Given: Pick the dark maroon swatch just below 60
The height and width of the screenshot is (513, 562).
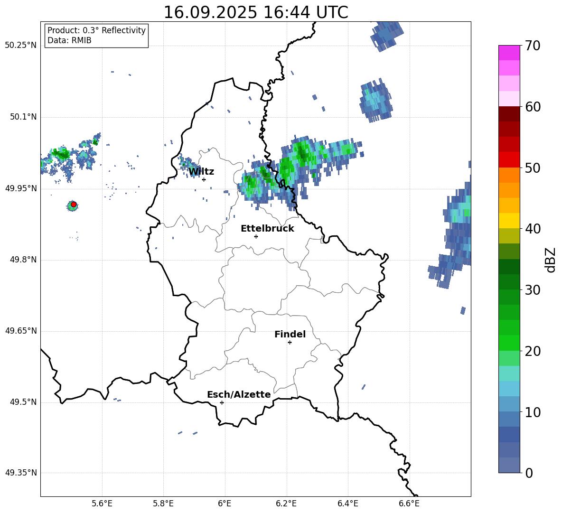Looking at the screenshot, I should coord(509,114).
